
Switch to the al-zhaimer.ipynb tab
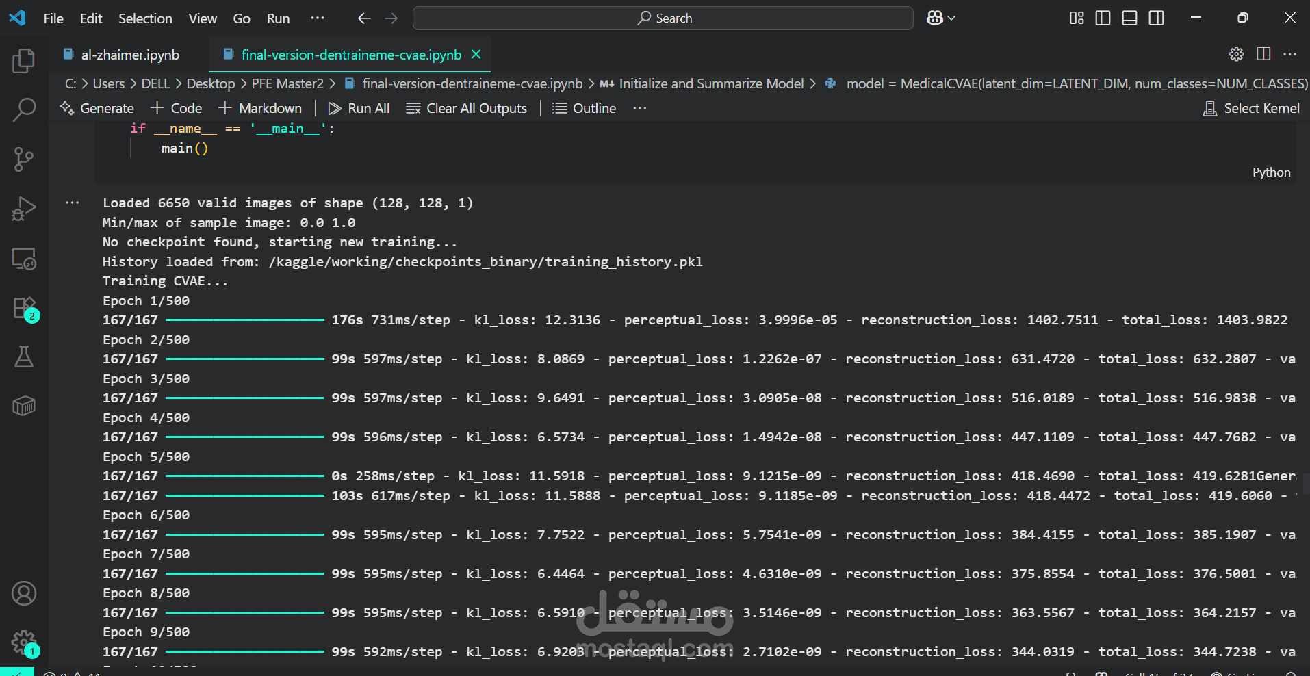tap(129, 55)
